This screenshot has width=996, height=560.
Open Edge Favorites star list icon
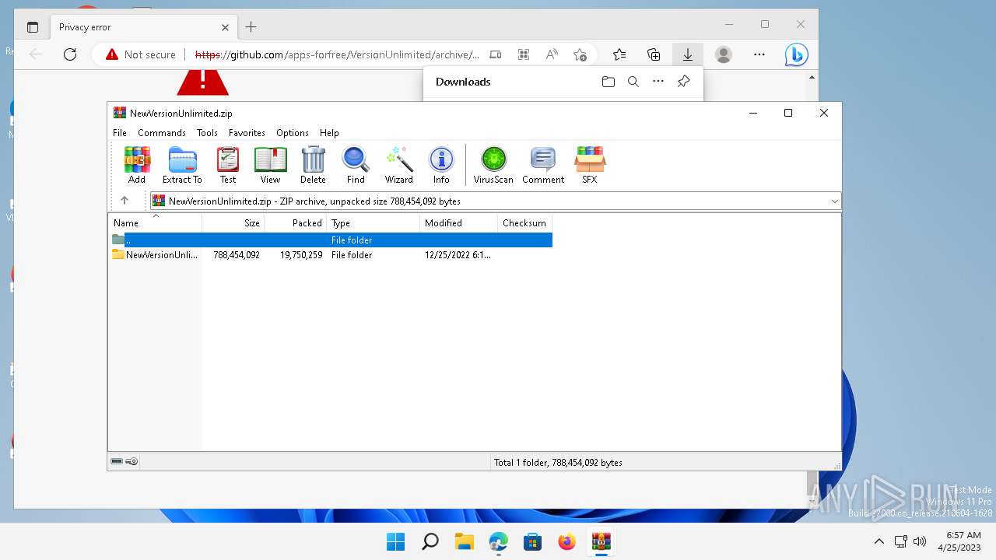pyautogui.click(x=619, y=54)
